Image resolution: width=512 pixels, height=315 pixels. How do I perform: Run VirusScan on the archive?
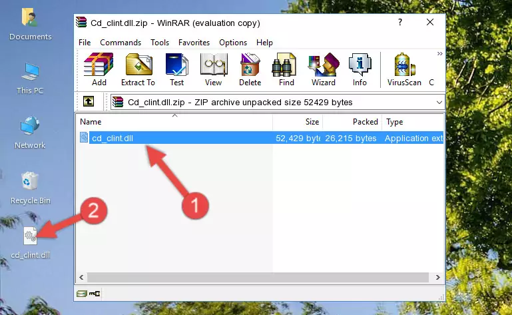pos(404,69)
